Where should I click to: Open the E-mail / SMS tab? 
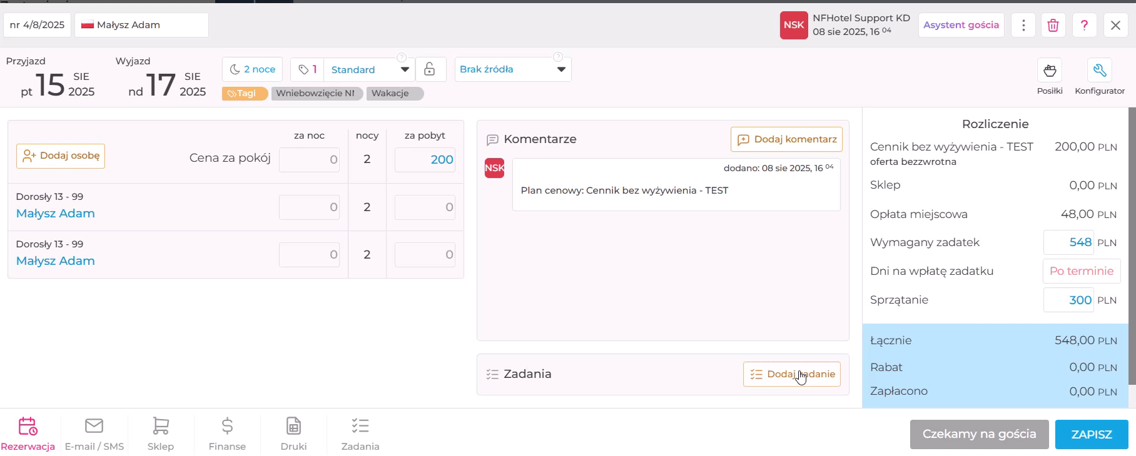[x=94, y=434]
